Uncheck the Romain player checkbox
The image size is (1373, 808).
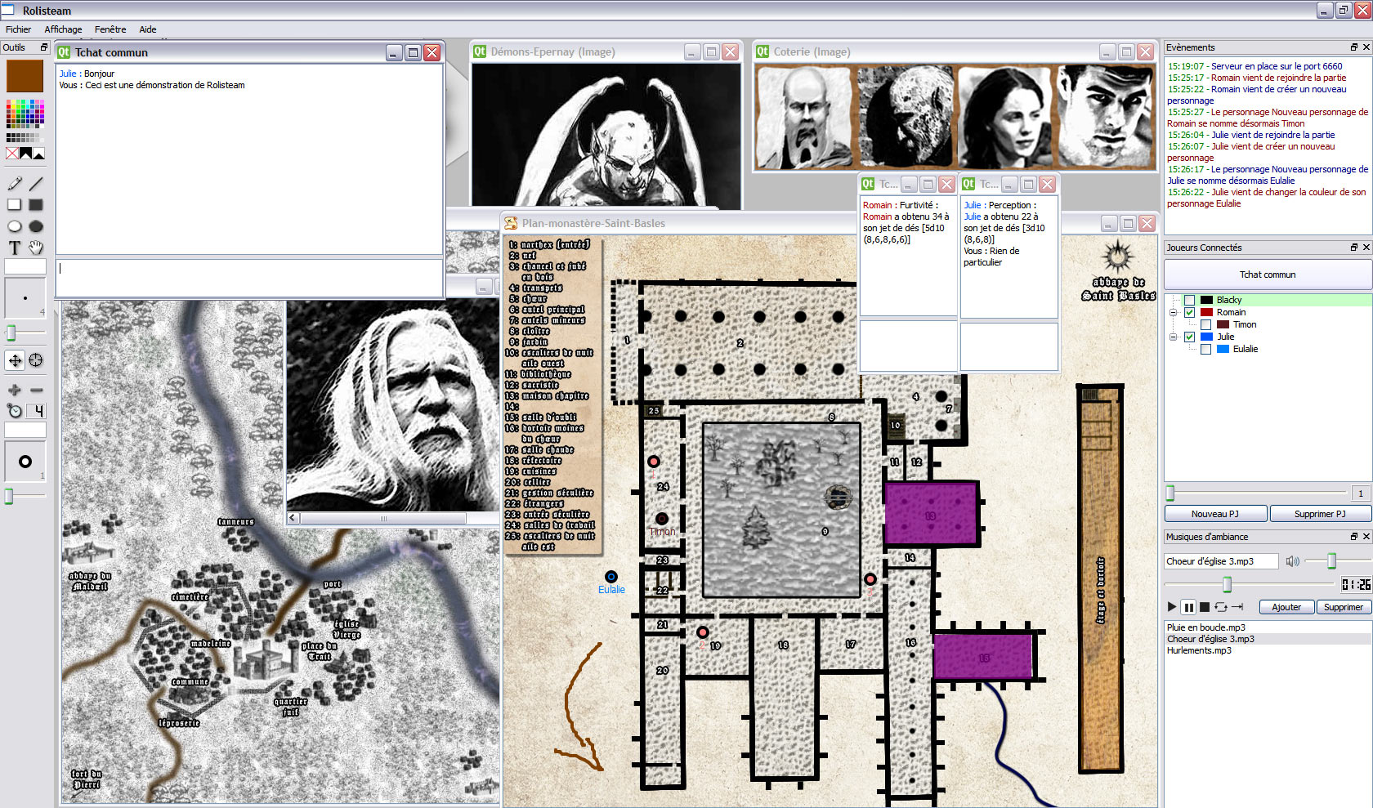click(x=1190, y=312)
